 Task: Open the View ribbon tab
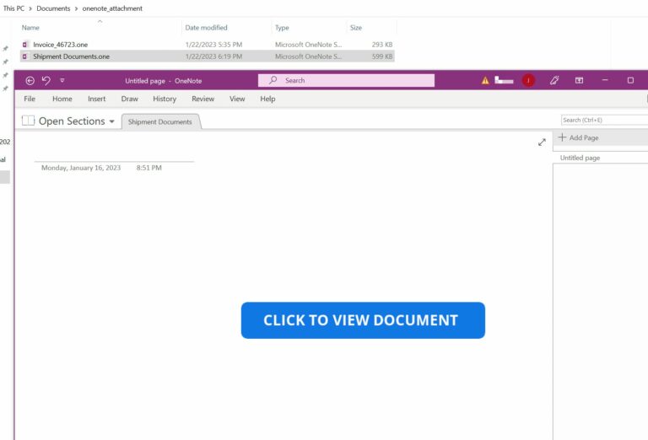pyautogui.click(x=237, y=99)
